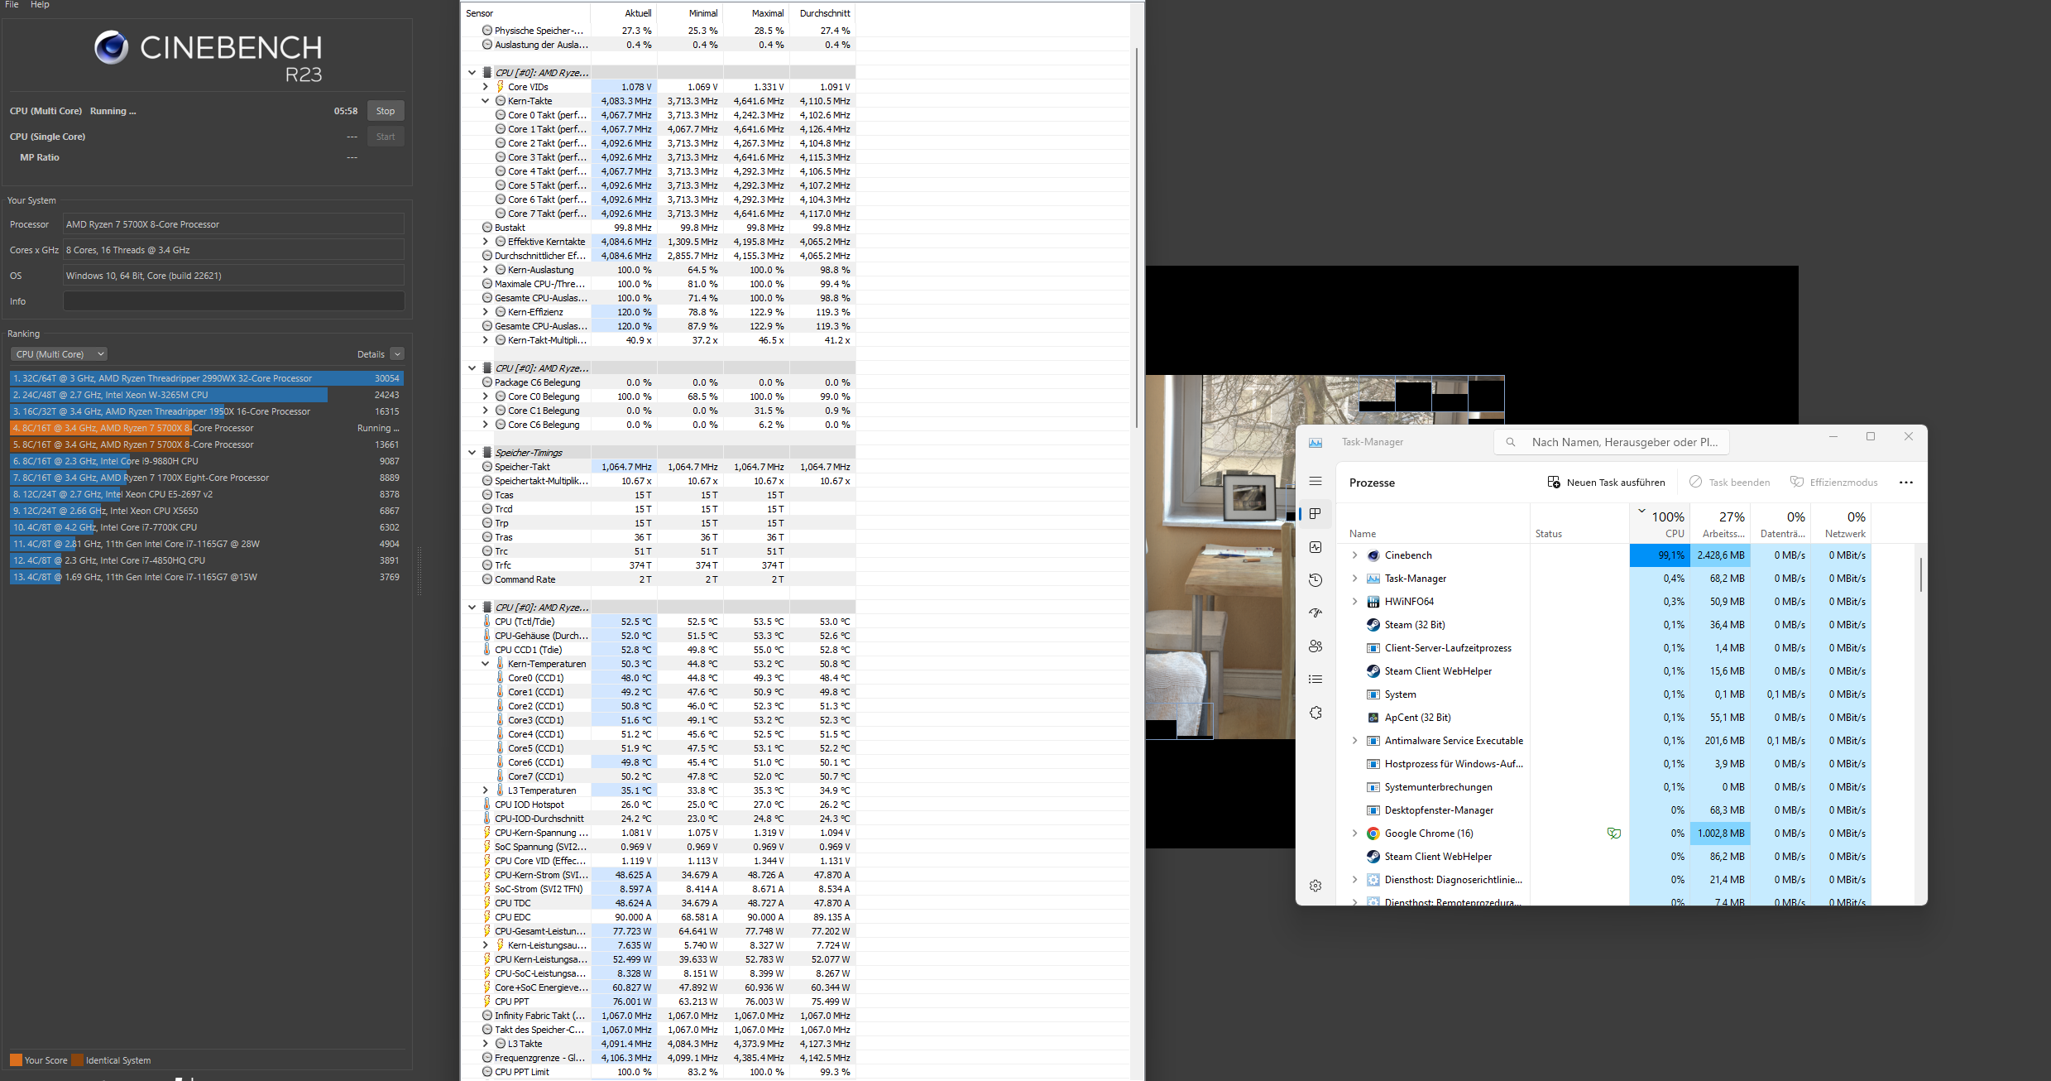The width and height of the screenshot is (2051, 1081).
Task: Expand the Cinebench process group
Action: pos(1354,555)
